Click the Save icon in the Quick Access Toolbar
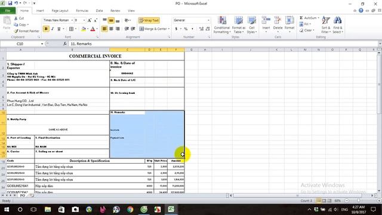Screen dimensions: 382x215 coord(10,3)
